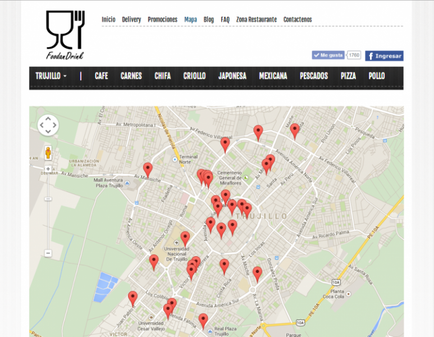Show the PIZZA category
434x337 pixels.
coord(348,76)
